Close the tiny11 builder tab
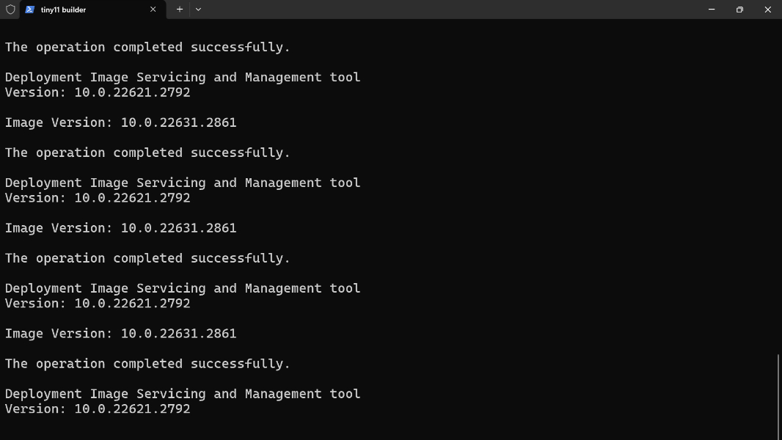 (153, 10)
